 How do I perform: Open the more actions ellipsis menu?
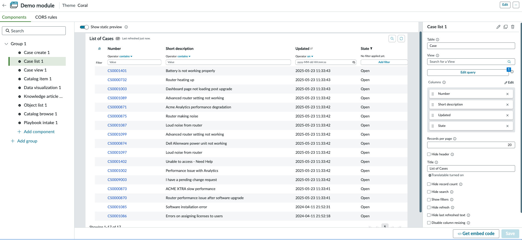point(516,5)
